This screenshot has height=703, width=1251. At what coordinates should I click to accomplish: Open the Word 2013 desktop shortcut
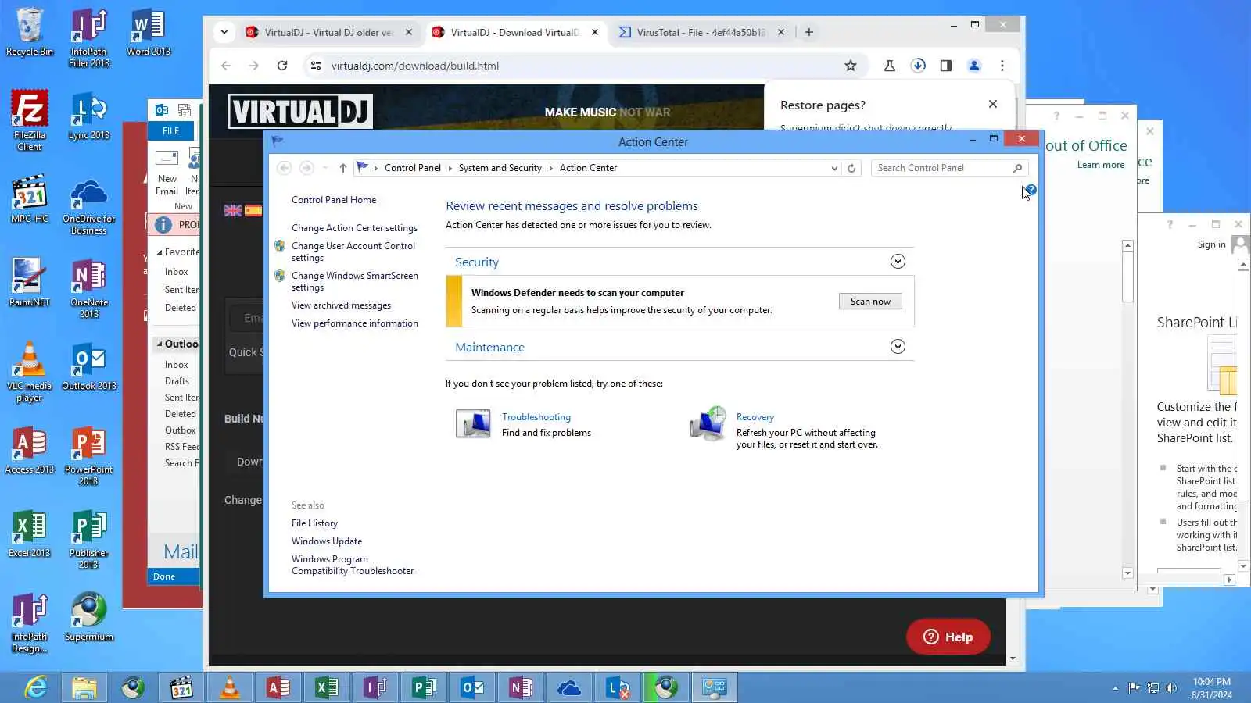[149, 32]
